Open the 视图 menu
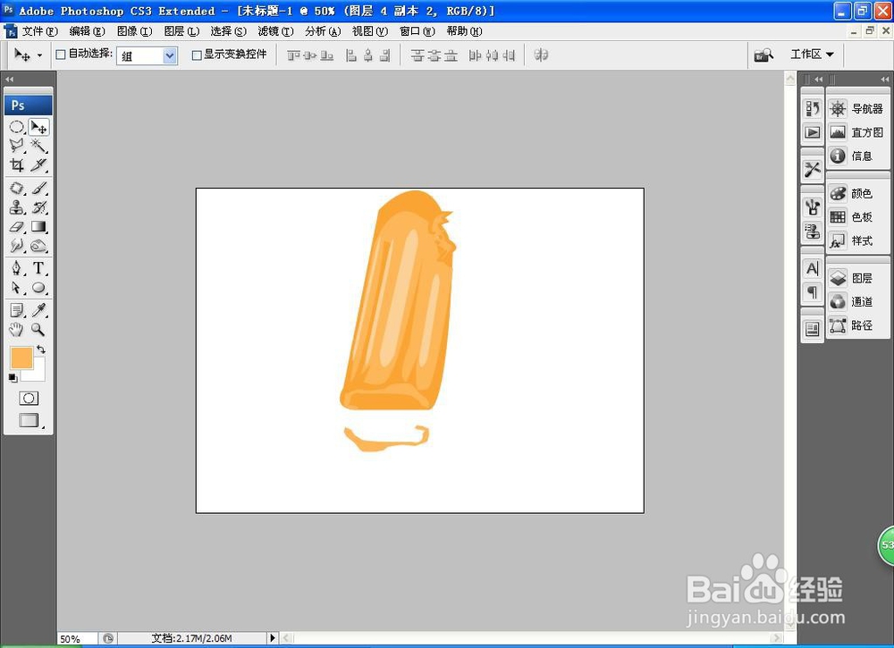Image resolution: width=894 pixels, height=648 pixels. coord(370,31)
